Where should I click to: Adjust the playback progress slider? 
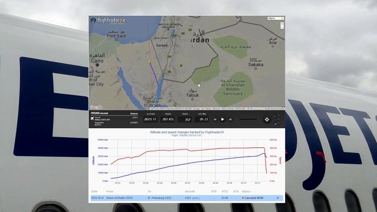coord(249,119)
